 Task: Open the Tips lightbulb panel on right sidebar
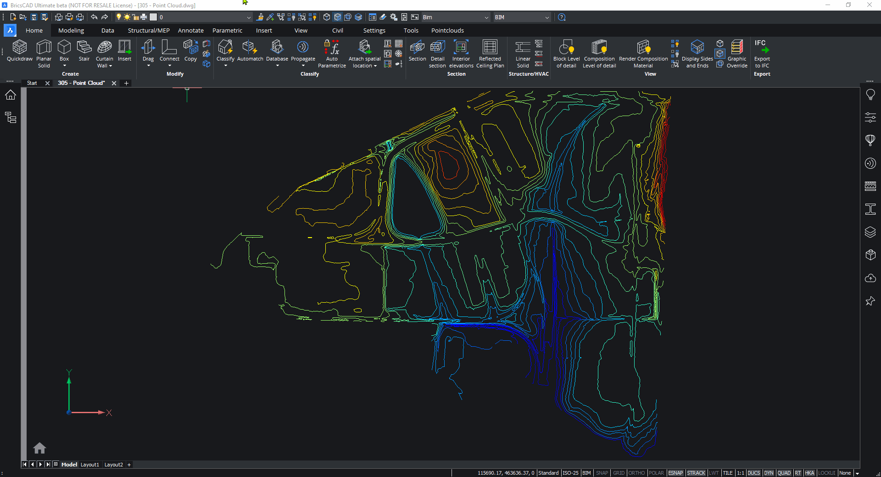pyautogui.click(x=870, y=95)
